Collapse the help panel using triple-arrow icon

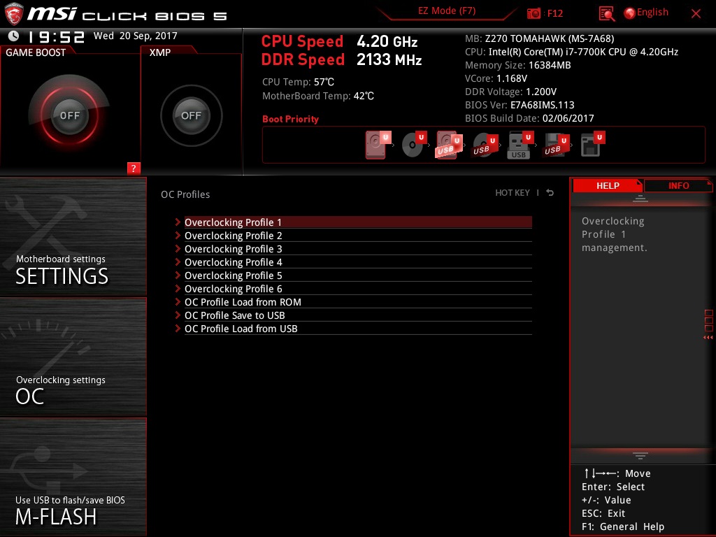[708, 338]
